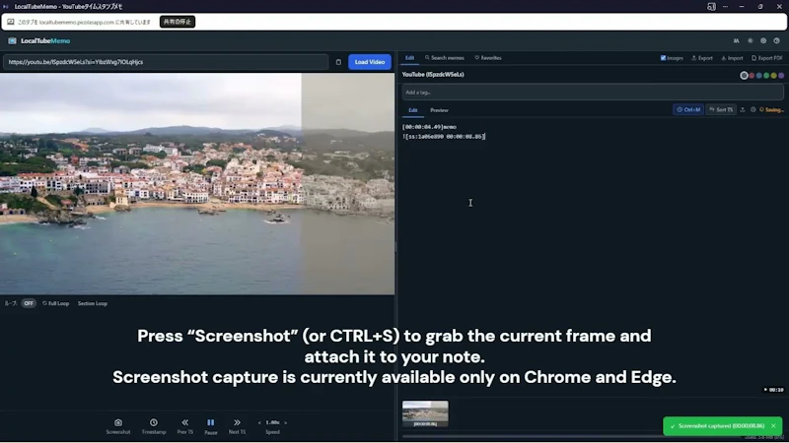
Task: Pause the video playback
Action: click(x=211, y=426)
